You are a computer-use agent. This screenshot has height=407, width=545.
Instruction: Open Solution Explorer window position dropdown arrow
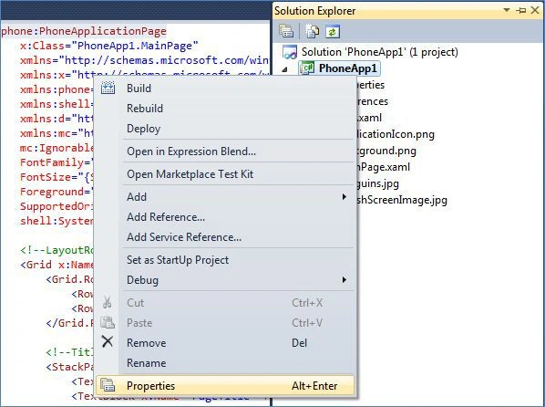point(507,10)
